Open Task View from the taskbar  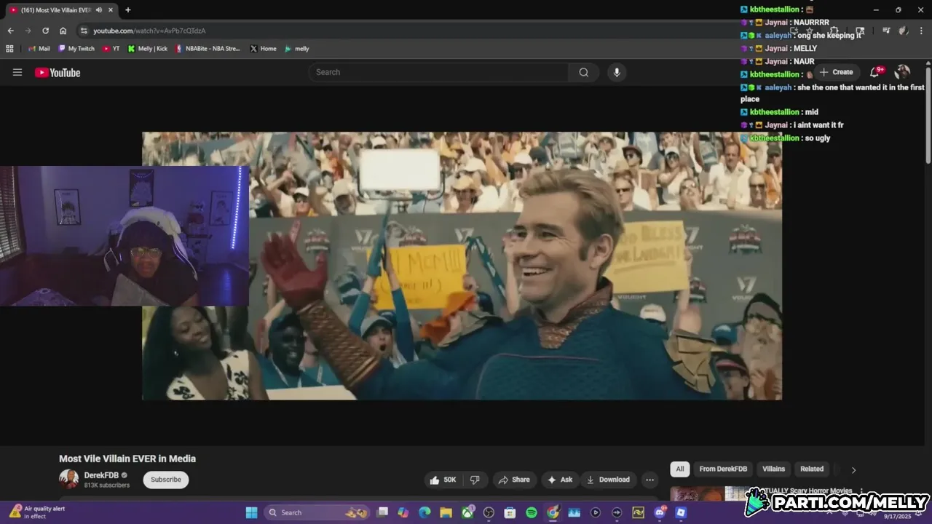[382, 512]
